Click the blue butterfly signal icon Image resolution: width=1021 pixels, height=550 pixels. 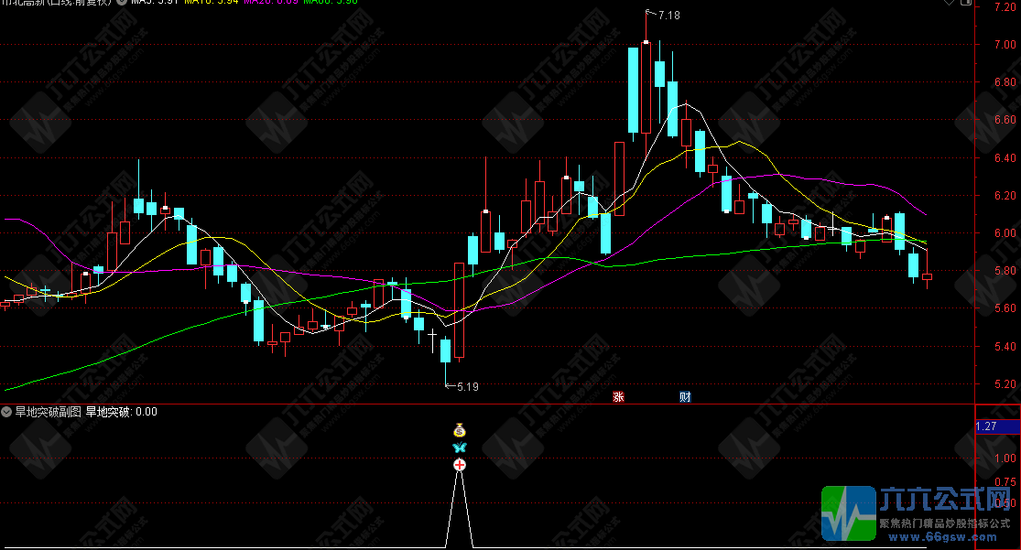(x=460, y=448)
